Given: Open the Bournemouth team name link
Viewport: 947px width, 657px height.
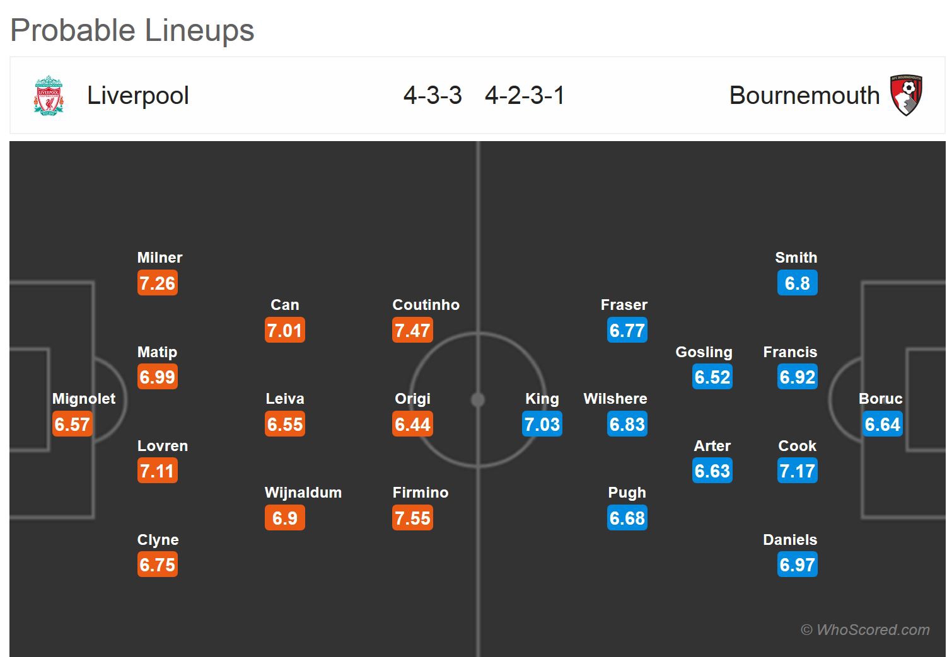Looking at the screenshot, I should [804, 96].
